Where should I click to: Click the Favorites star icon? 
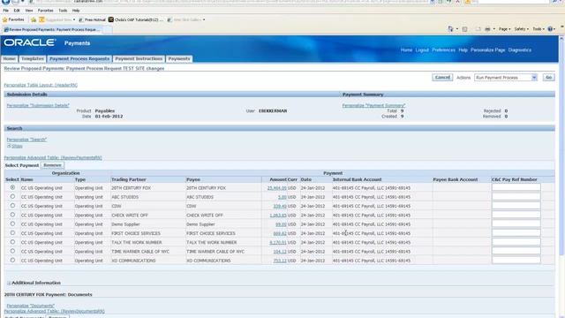4,19
